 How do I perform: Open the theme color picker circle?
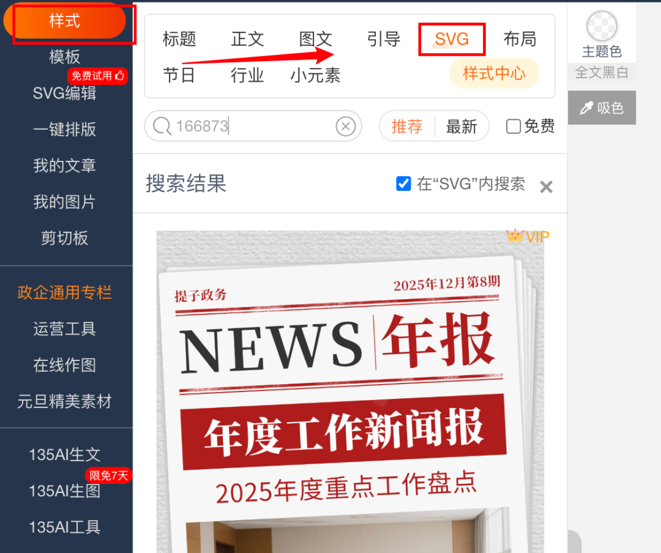pyautogui.click(x=602, y=26)
